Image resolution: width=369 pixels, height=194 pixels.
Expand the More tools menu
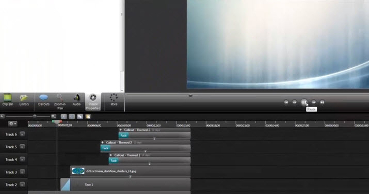[114, 100]
